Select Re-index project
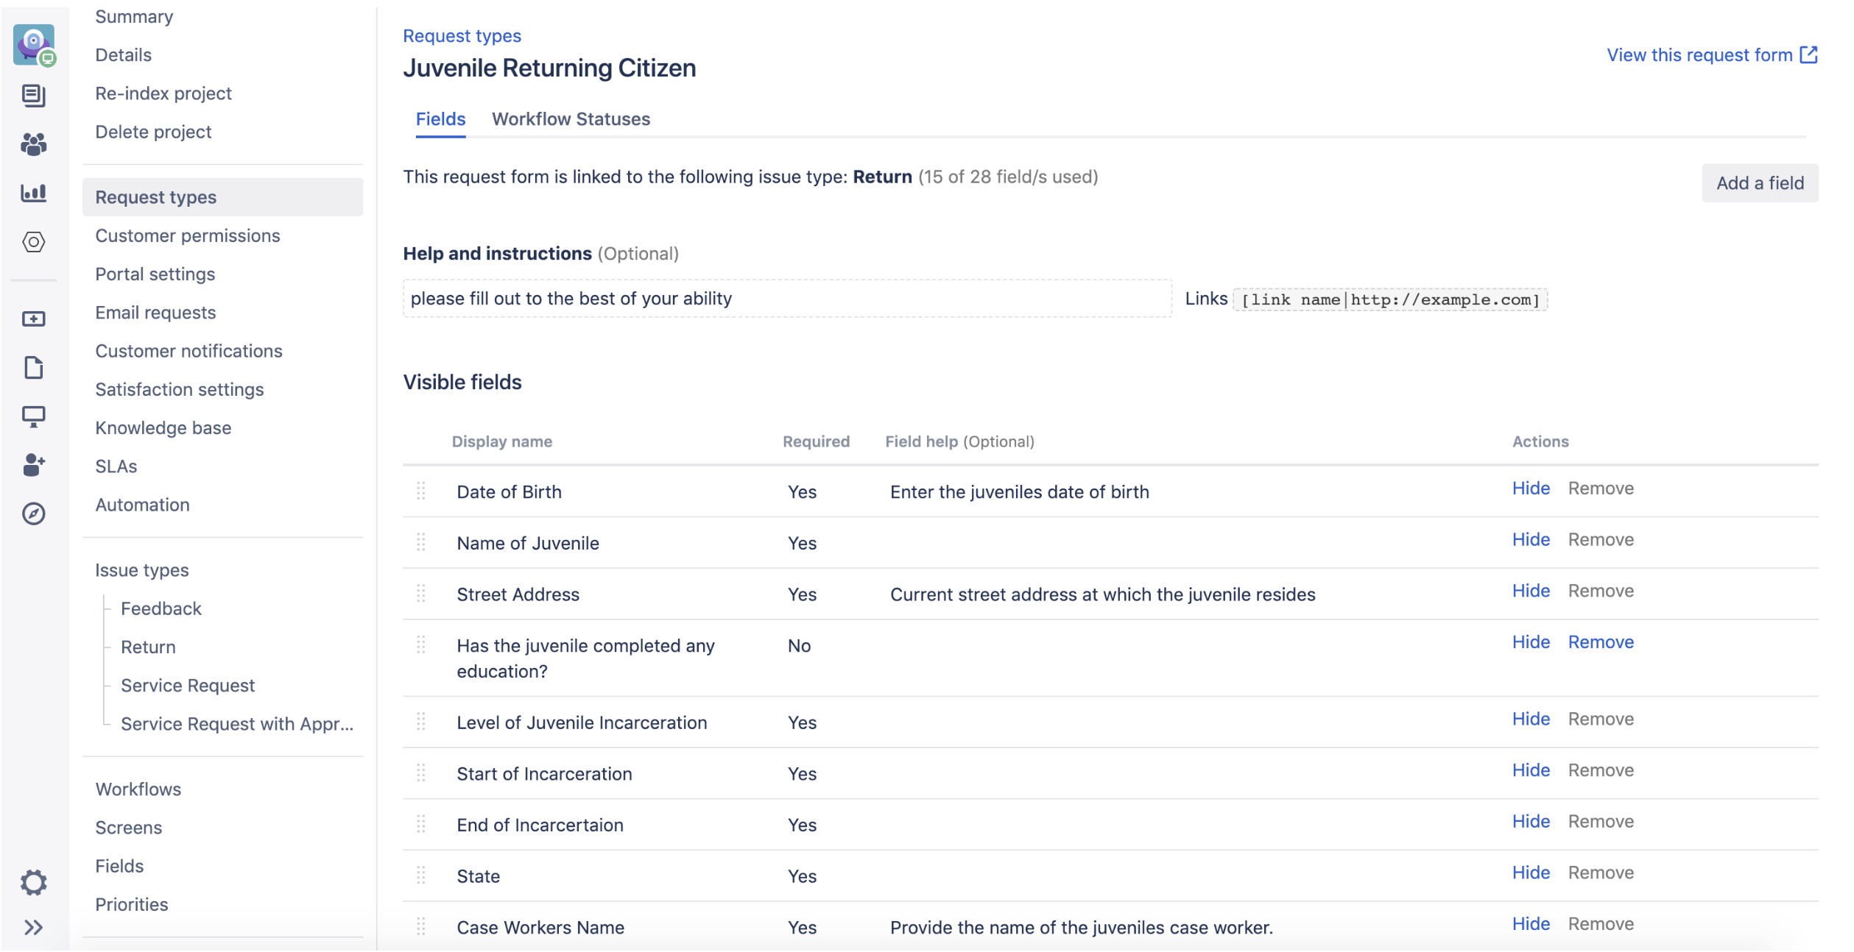The width and height of the screenshot is (1854, 952). [163, 93]
